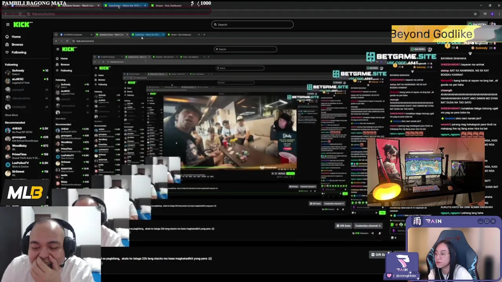Open SirSweet channel avatar
The width and height of the screenshot is (502, 282).
pyautogui.click(x=8, y=173)
